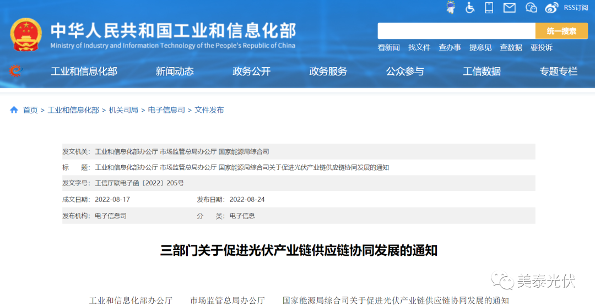Open the Weibo icon in header
The image size is (595, 307).
click(x=551, y=8)
